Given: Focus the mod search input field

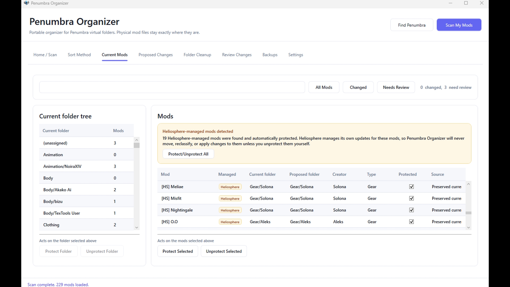Looking at the screenshot, I should [172, 87].
